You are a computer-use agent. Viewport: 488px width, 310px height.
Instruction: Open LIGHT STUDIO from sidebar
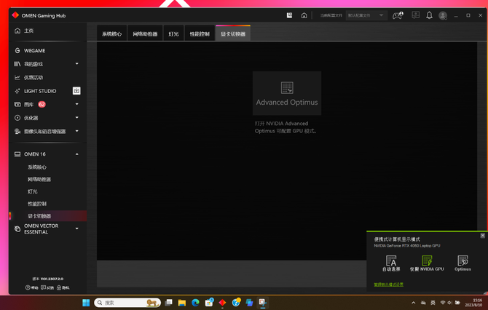(x=40, y=91)
